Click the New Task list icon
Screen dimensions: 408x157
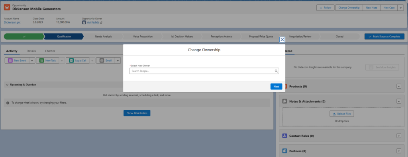pos(41,60)
